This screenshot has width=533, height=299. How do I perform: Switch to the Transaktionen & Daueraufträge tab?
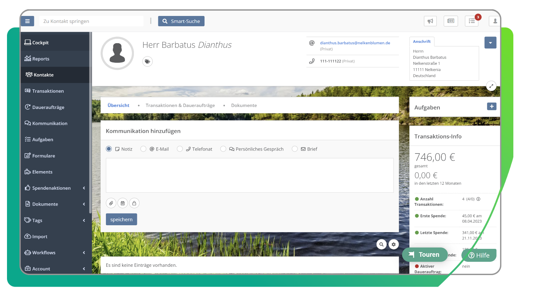pyautogui.click(x=180, y=105)
